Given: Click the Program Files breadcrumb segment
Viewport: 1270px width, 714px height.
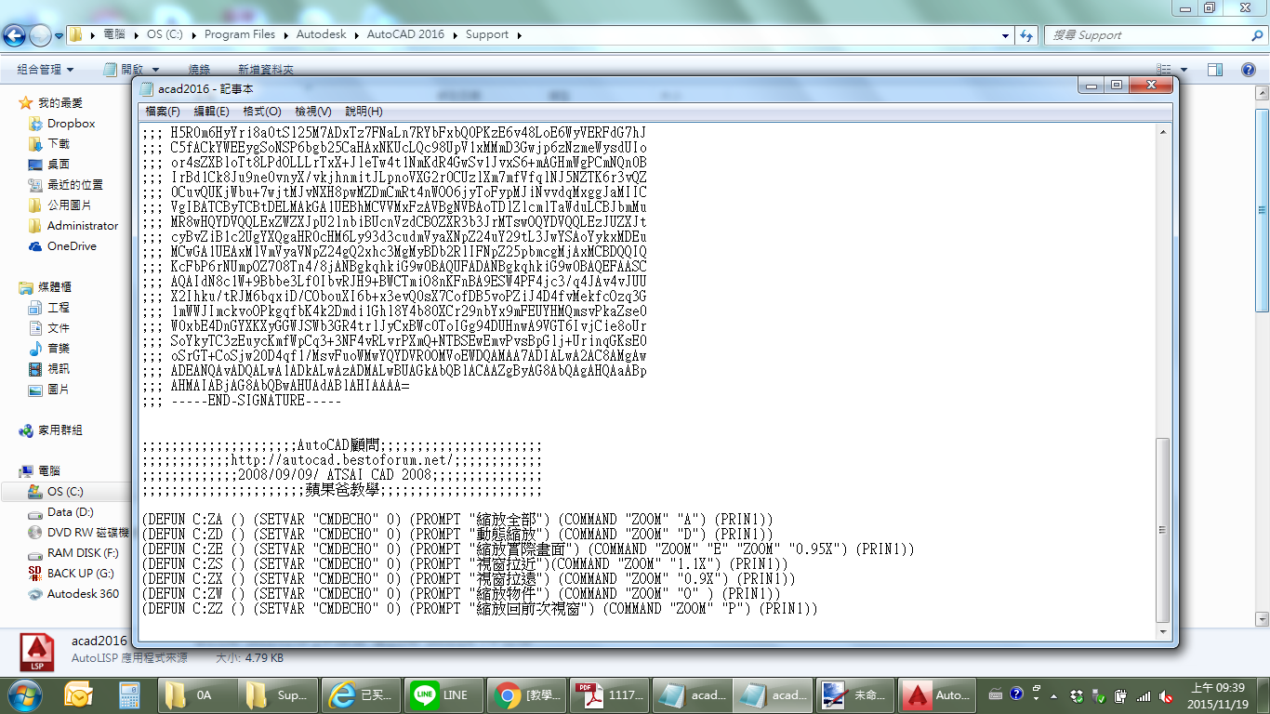Looking at the screenshot, I should [240, 34].
